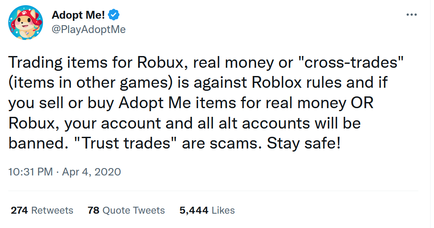Image resolution: width=434 pixels, height=228 pixels.
Task: Click the "Trust trades" phrase in the tweet
Action: tap(126, 143)
